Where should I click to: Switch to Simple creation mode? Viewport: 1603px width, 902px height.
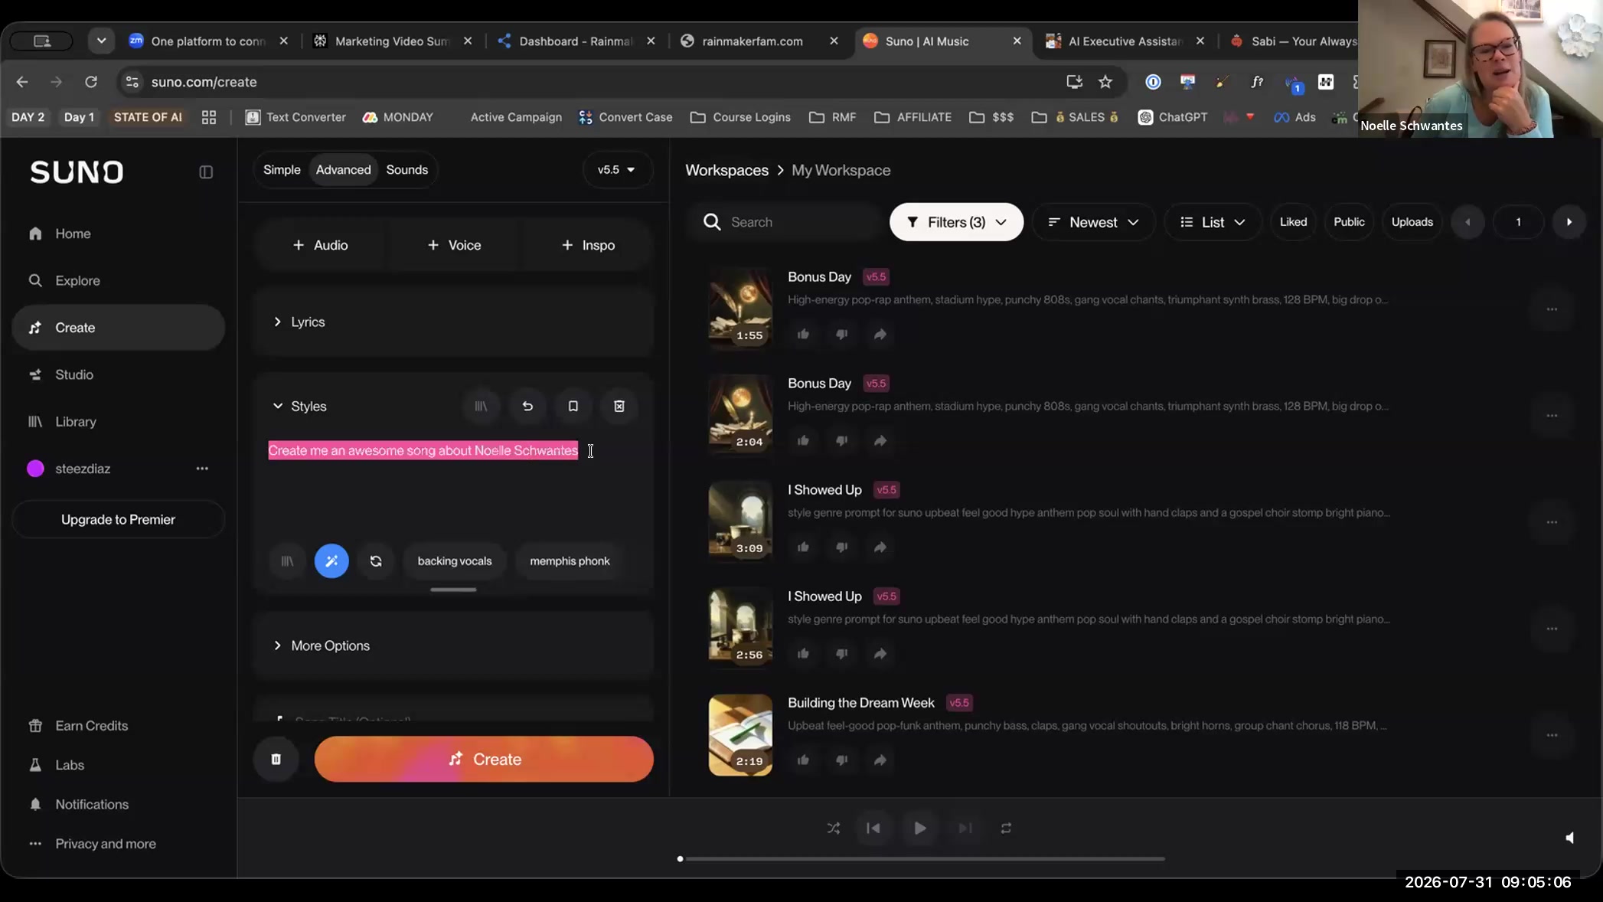pos(282,170)
